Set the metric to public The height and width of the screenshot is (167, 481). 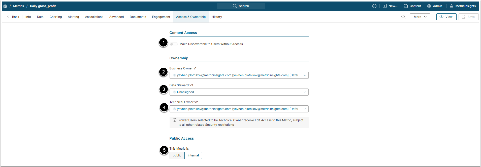pos(177,155)
